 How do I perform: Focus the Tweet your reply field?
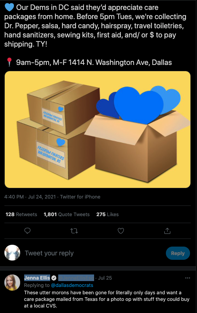click(94, 253)
